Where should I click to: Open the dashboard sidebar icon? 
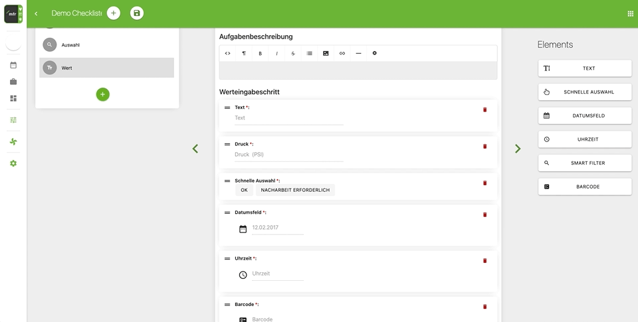pos(13,98)
